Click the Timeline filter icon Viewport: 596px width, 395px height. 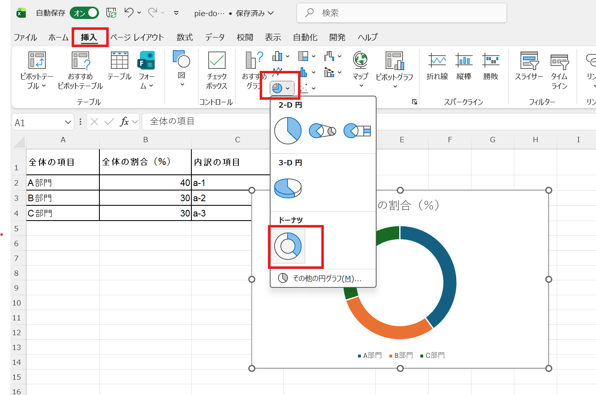click(559, 70)
